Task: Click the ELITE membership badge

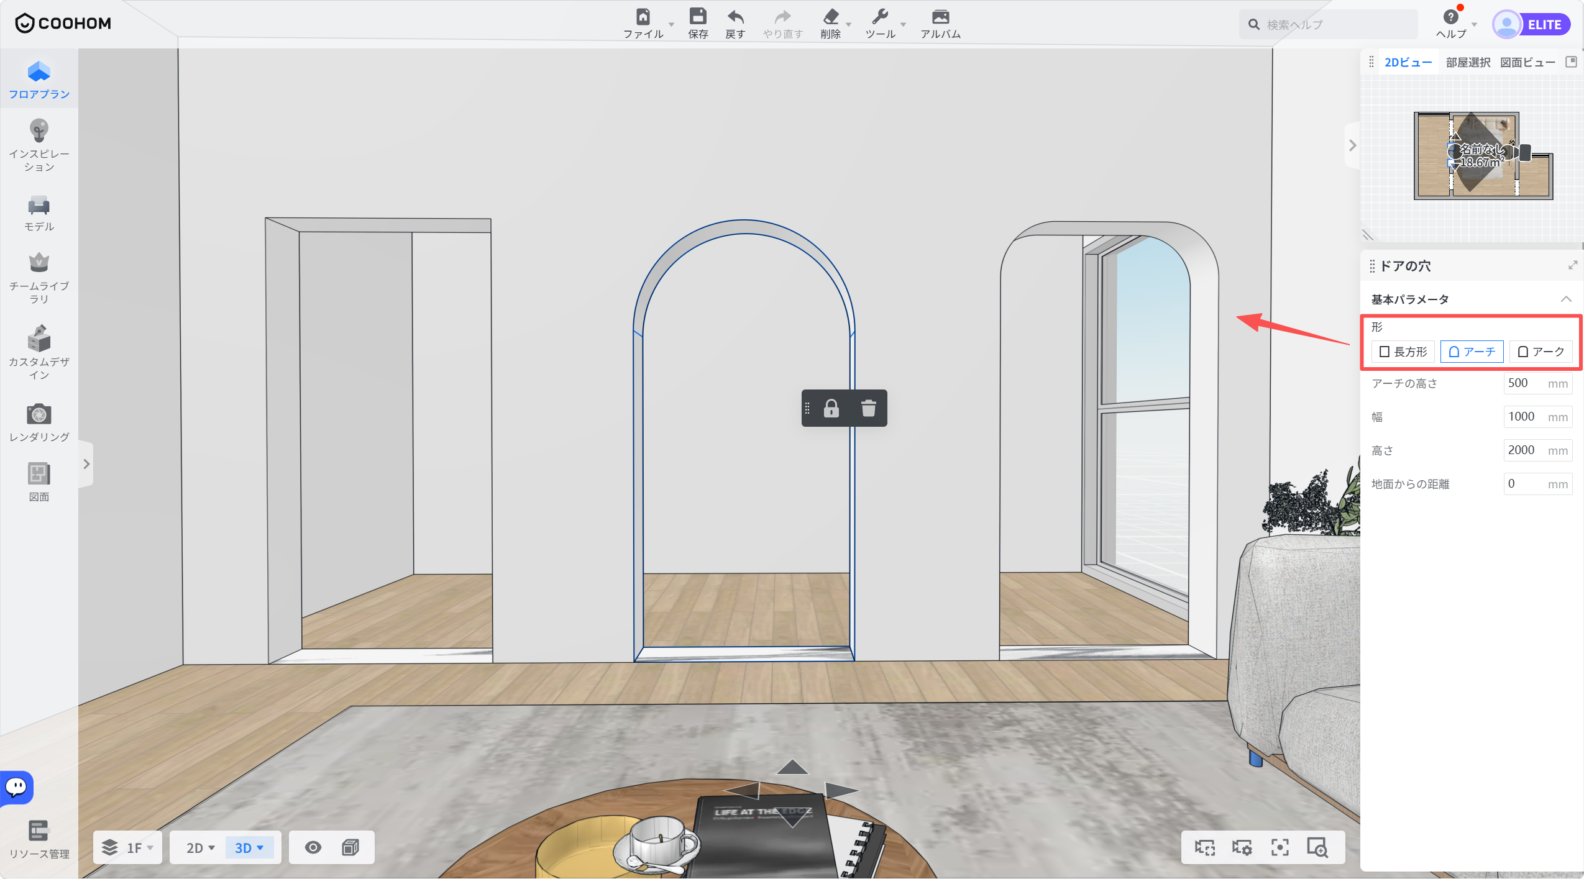Action: click(x=1544, y=25)
